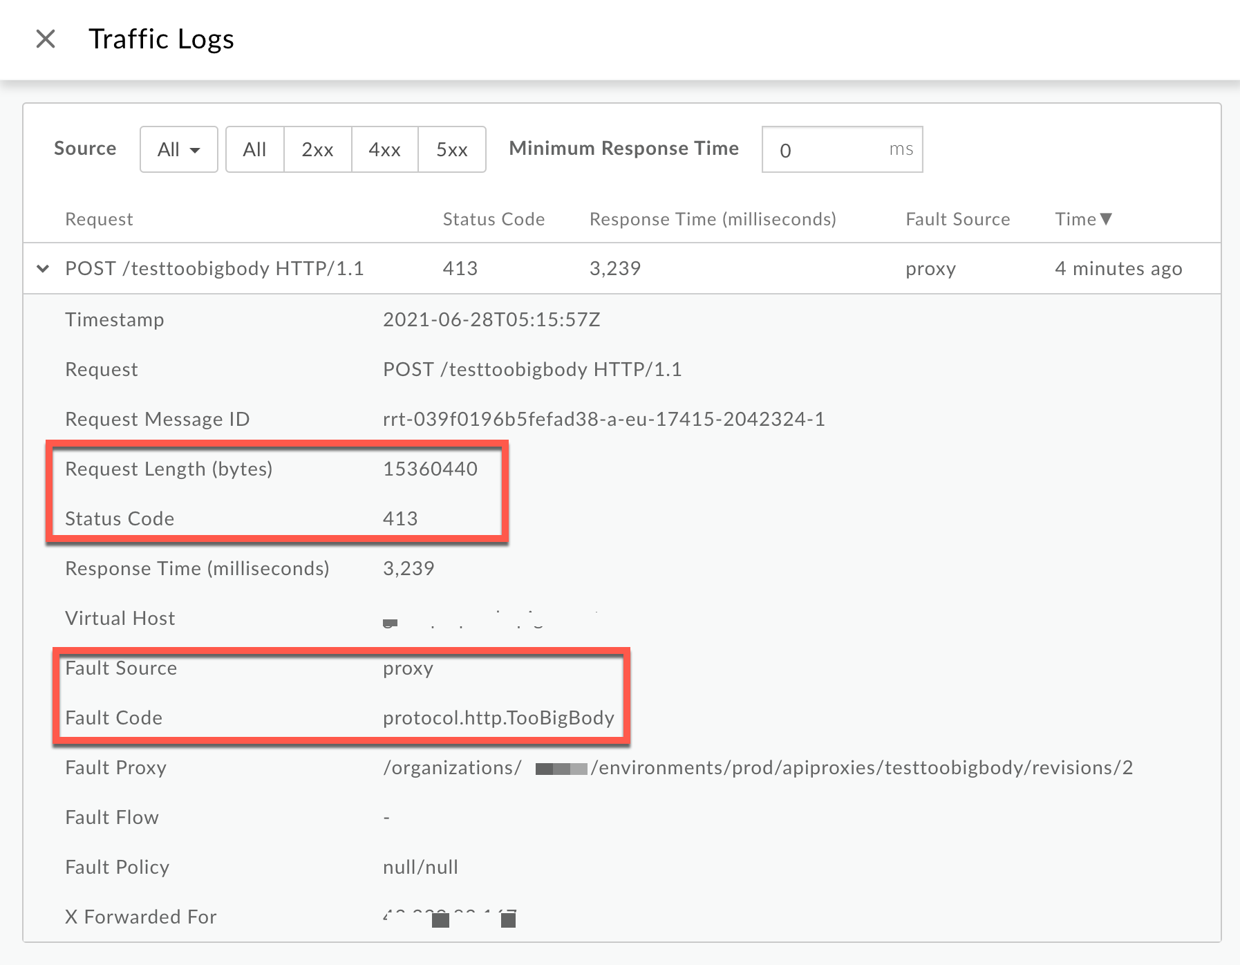Filter logs by 4xx status codes
1240x965 pixels.
(384, 149)
